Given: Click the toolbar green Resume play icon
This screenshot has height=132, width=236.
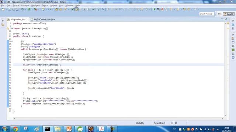Looking at the screenshot, I should pyautogui.click(x=154, y=9).
